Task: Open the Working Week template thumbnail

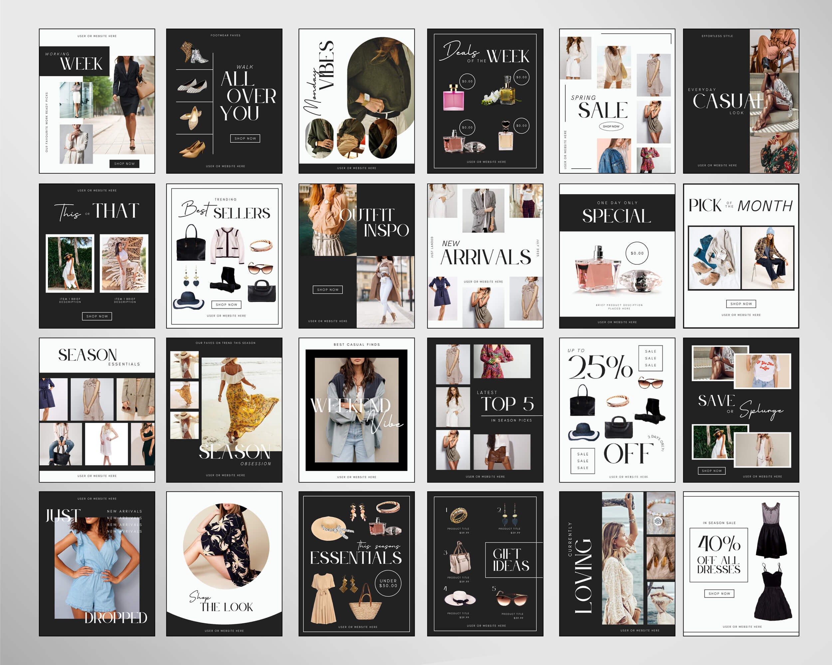Action: [x=97, y=101]
